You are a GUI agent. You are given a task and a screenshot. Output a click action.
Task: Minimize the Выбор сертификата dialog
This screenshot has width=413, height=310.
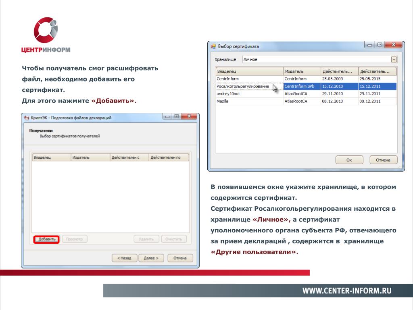pos(370,45)
